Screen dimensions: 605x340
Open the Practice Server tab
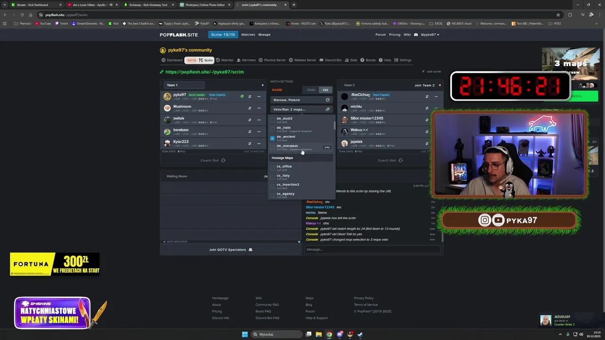[x=272, y=60]
